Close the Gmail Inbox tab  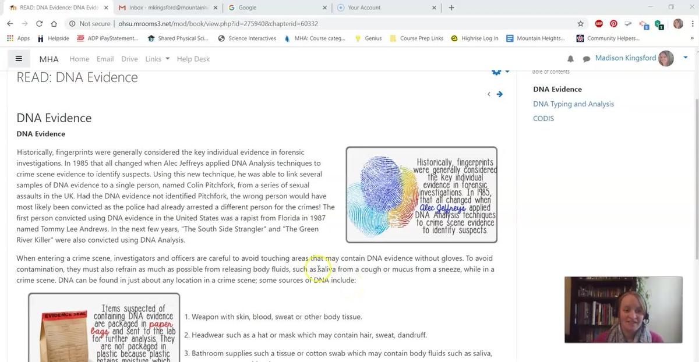[x=215, y=8]
